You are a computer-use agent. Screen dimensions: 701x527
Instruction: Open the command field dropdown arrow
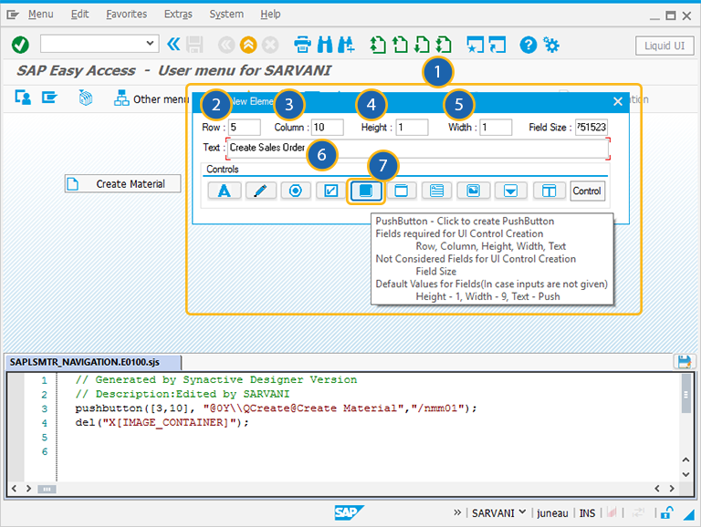(150, 44)
